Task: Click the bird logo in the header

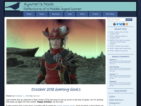Action: (x=13, y=6)
